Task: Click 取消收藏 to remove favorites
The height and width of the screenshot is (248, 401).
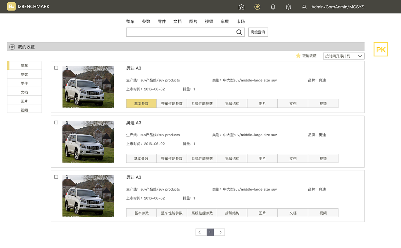Action: point(310,56)
